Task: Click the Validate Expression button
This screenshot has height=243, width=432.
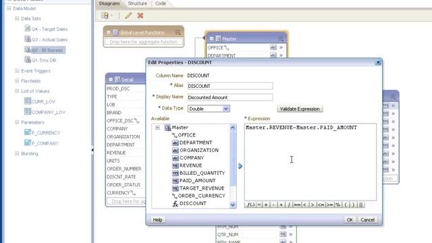Action: (x=300, y=109)
